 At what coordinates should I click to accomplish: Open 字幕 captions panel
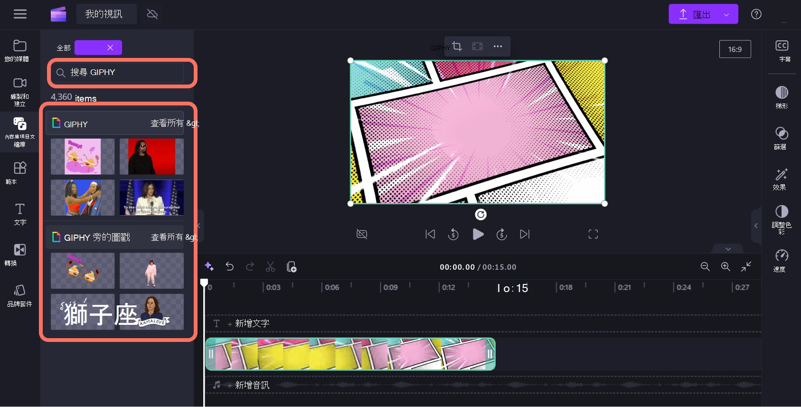782,51
